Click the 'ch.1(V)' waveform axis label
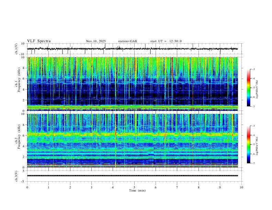 16,49
